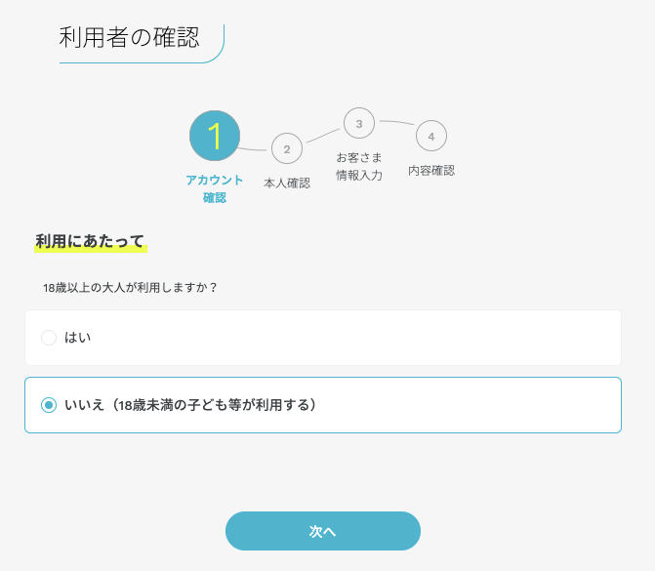Click empty area inside the はい option card
This screenshot has height=571, width=655.
pos(390,338)
